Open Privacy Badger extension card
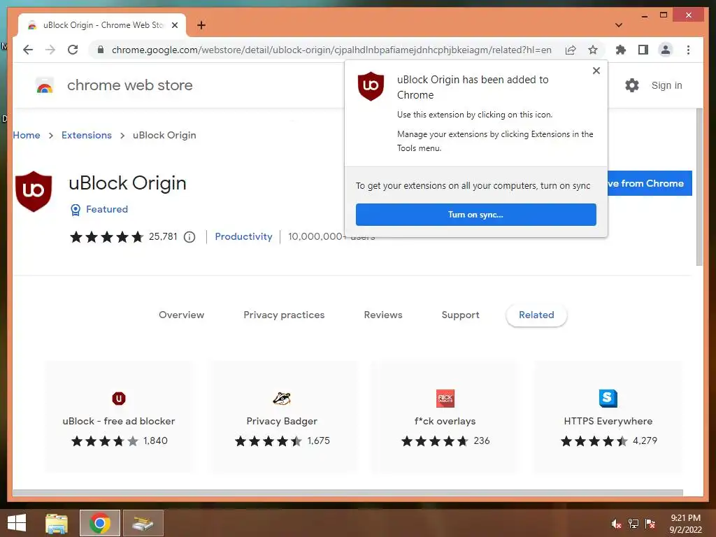The image size is (716, 537). pos(282,417)
